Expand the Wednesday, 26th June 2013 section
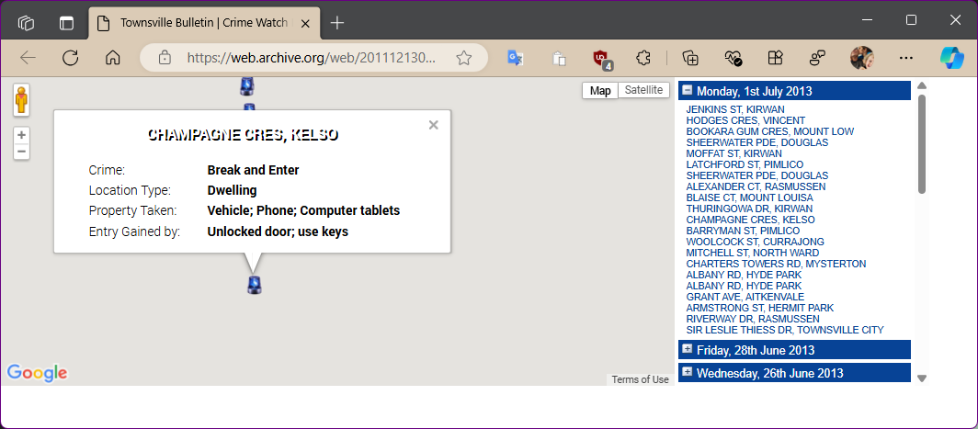The height and width of the screenshot is (429, 978). pyautogui.click(x=688, y=372)
